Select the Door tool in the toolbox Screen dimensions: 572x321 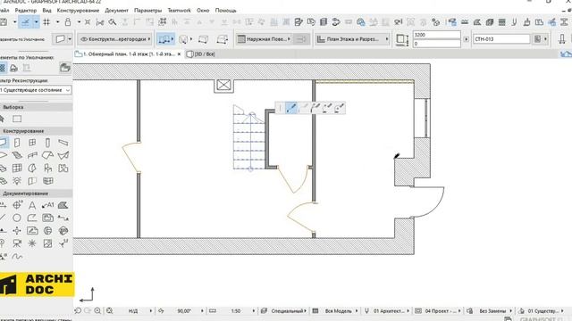coord(17,143)
